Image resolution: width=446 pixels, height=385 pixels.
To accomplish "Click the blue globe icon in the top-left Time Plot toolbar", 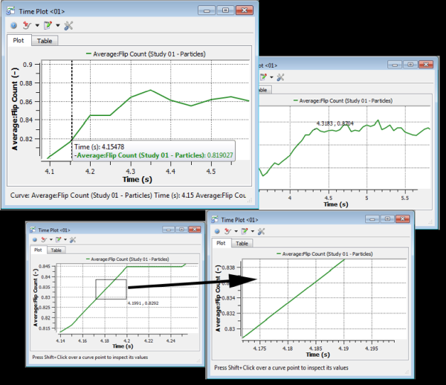I will tap(13, 25).
